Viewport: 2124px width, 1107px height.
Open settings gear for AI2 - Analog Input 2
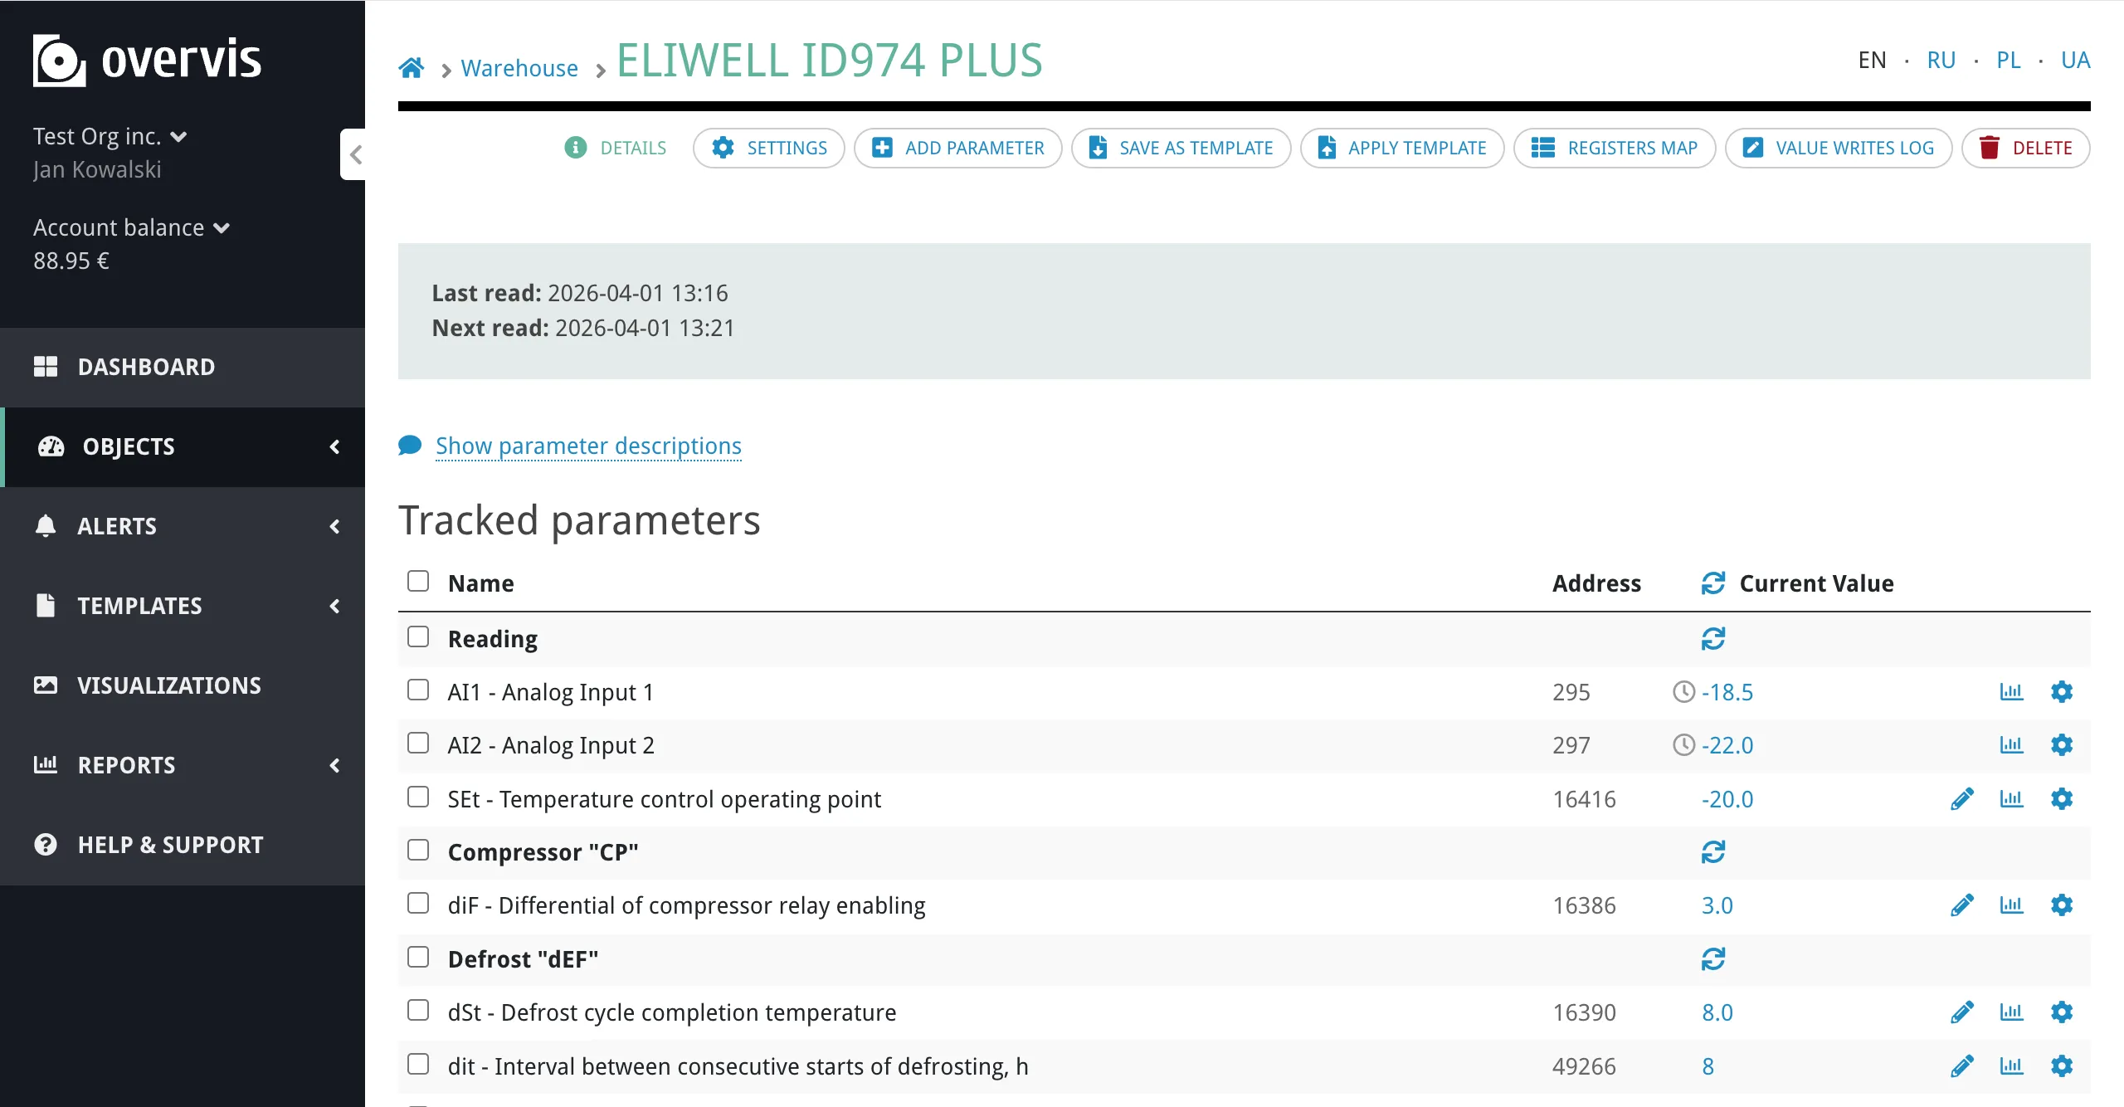[x=2062, y=745]
